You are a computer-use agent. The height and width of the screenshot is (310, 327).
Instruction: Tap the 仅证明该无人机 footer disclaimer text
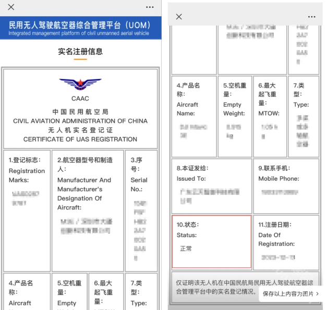pyautogui.click(x=214, y=289)
